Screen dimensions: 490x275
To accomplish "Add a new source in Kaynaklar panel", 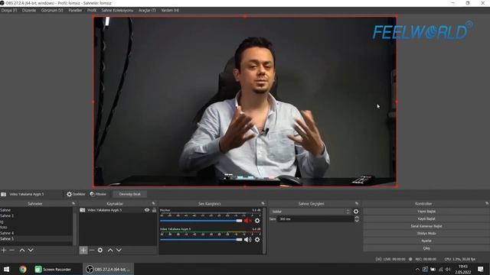I will [x=83, y=250].
